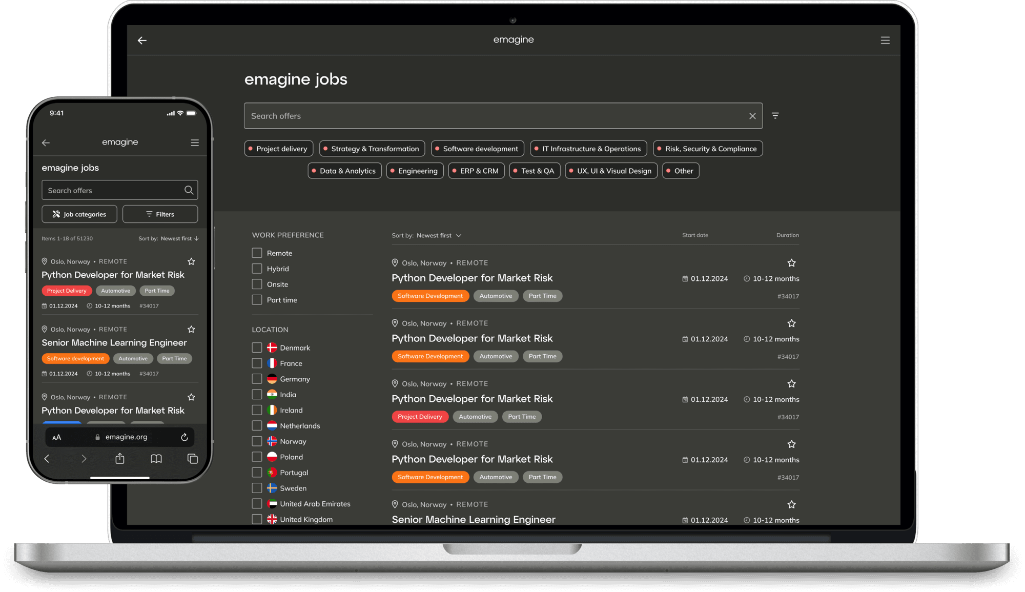Open phone Senior Machine Learning Engineer listing

114,343
